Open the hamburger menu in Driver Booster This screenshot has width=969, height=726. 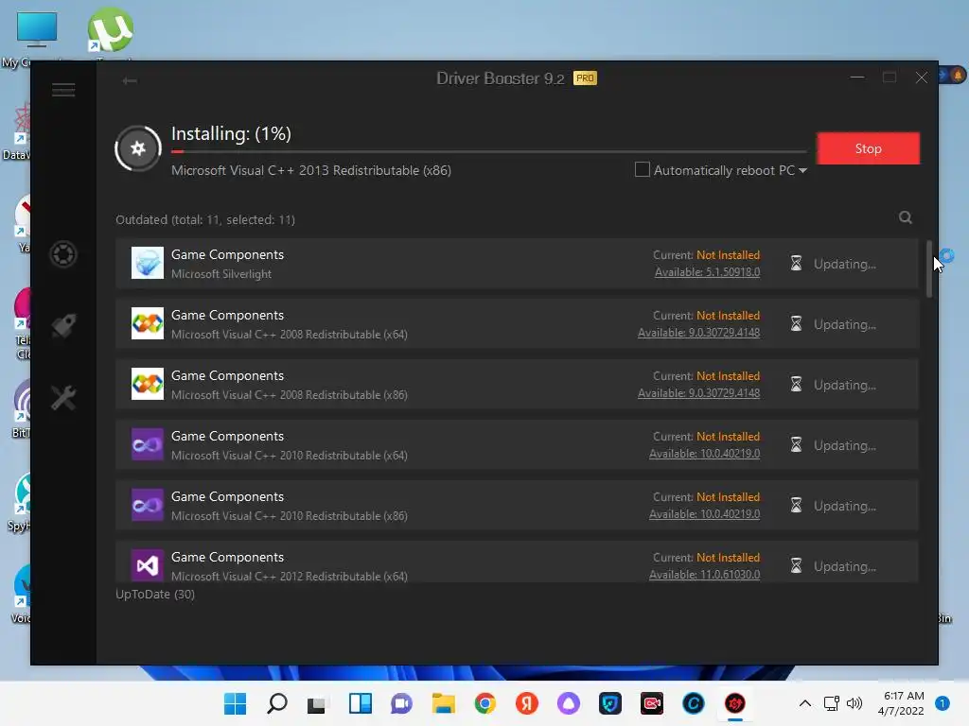coord(63,90)
